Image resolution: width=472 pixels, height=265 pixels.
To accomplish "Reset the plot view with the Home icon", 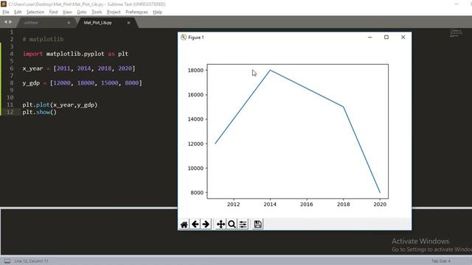I will pyautogui.click(x=184, y=224).
